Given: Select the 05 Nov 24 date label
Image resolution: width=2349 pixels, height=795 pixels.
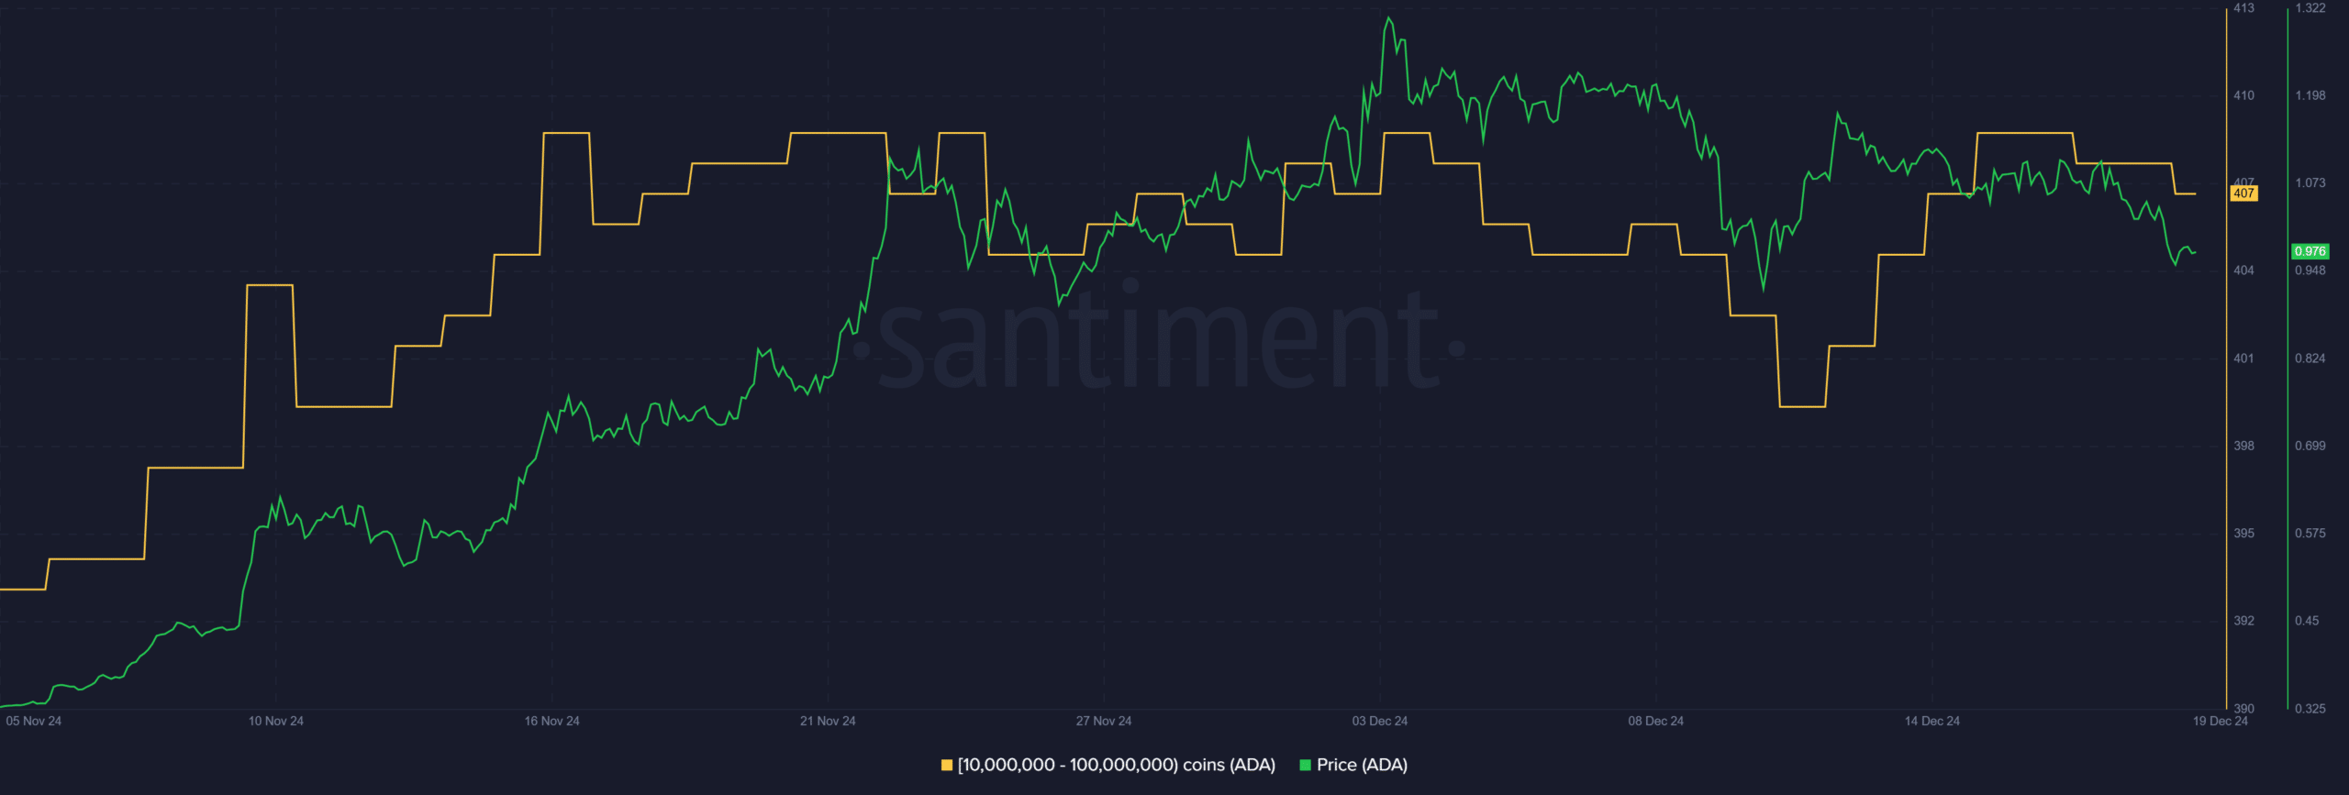Looking at the screenshot, I should tap(34, 721).
